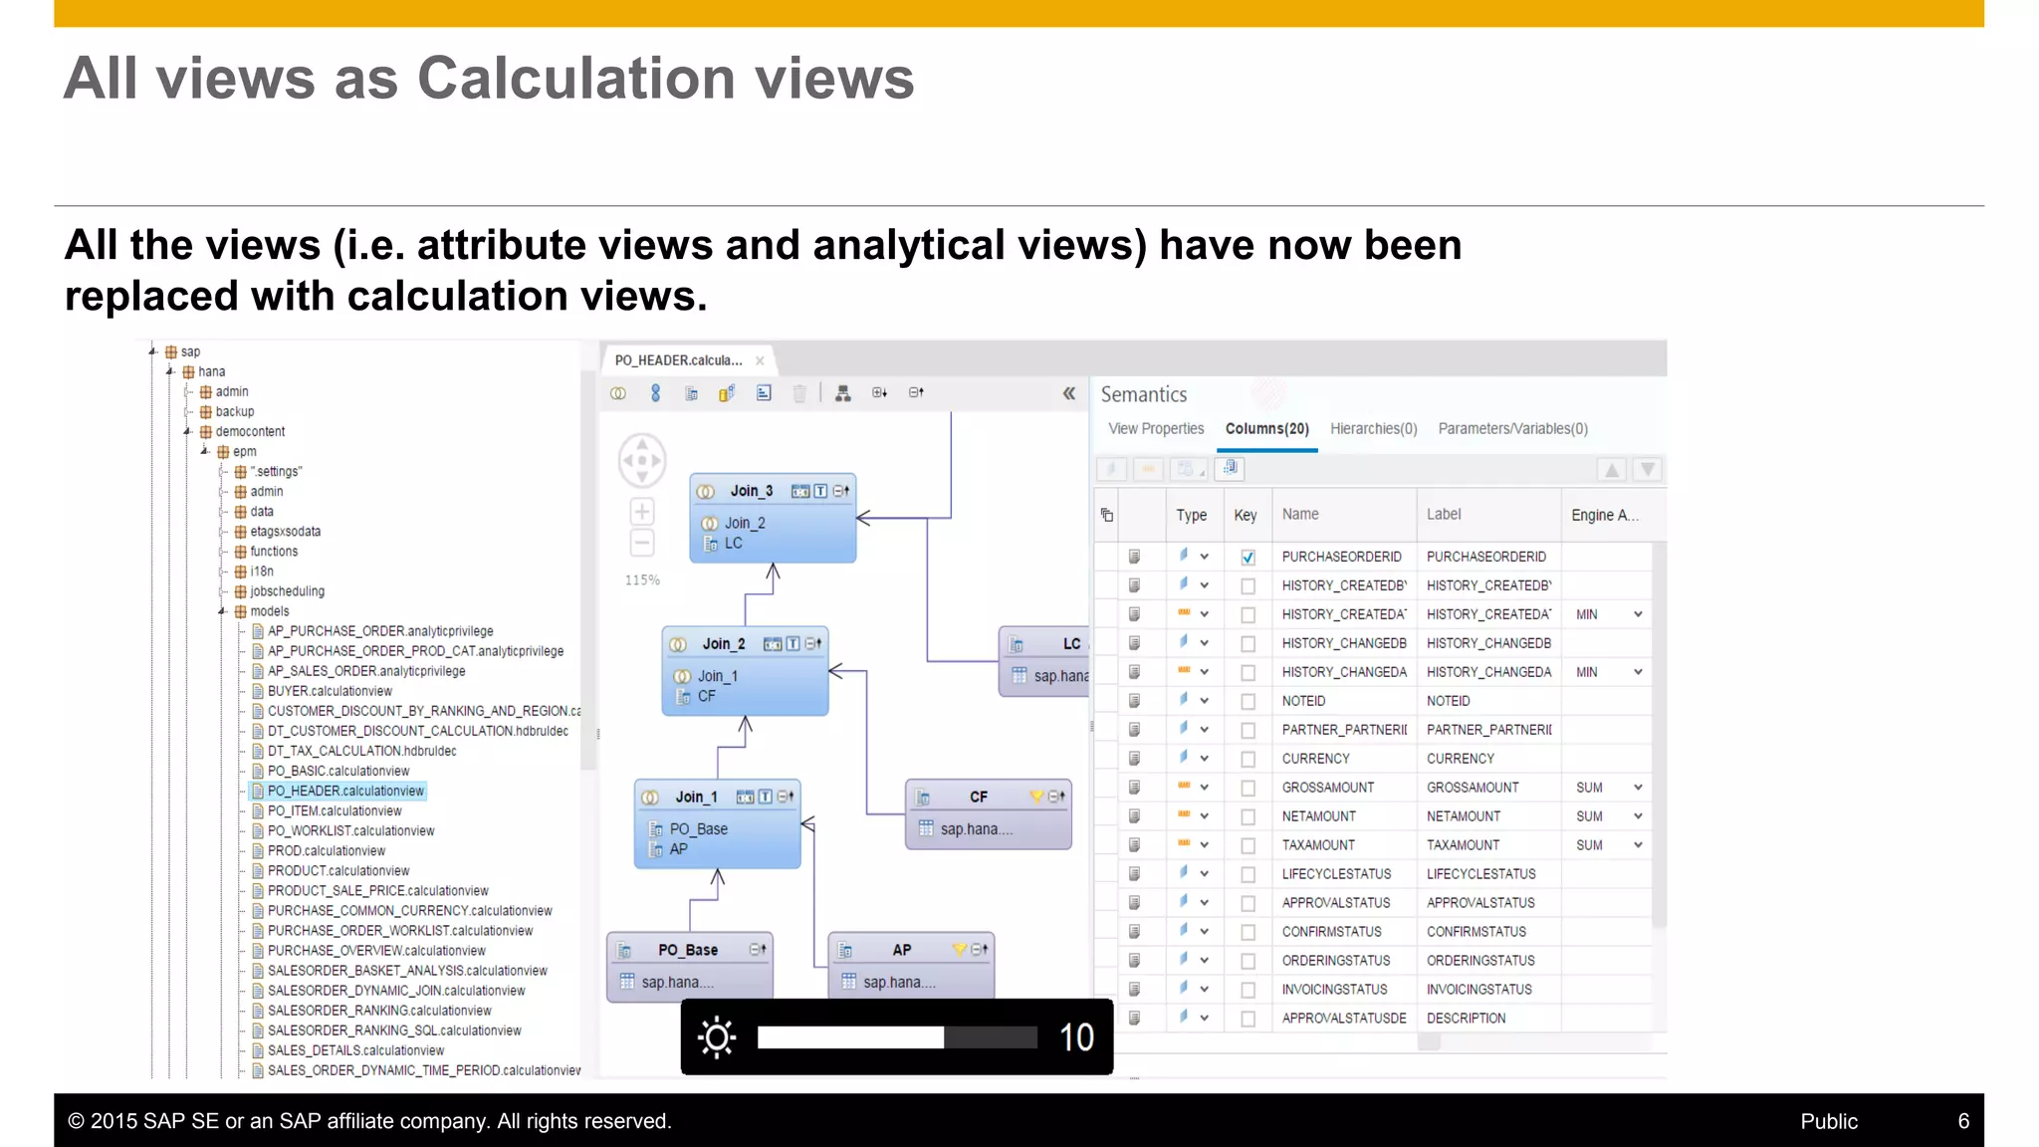Screen dimensions: 2039x1147
Task: Collapse the PO_Base projection node
Action: tap(758, 950)
